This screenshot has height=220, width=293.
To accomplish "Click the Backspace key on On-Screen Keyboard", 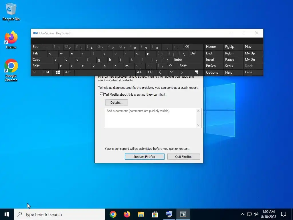I will tap(194, 47).
